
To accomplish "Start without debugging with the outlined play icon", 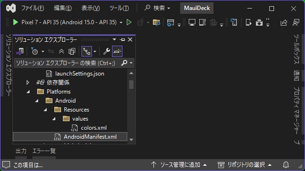I will 129,22.
